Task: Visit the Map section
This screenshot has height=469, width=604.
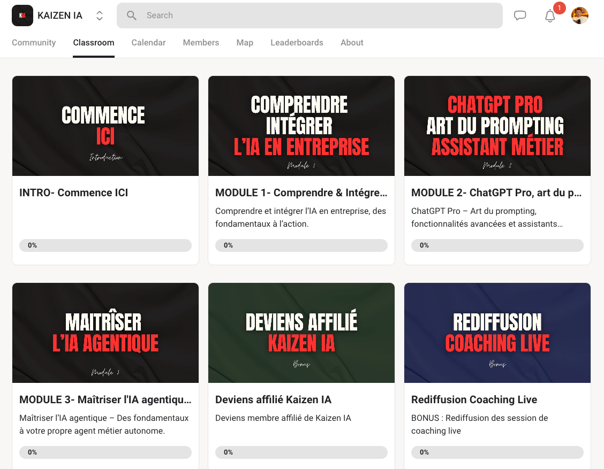Action: point(245,42)
